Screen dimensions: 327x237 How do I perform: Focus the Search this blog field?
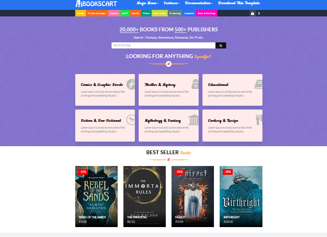(163, 45)
